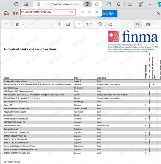Image resolution: width=161 pixels, height=164 pixels.
Task: Zoom in the PDF with plus
Action: coord(60,24)
